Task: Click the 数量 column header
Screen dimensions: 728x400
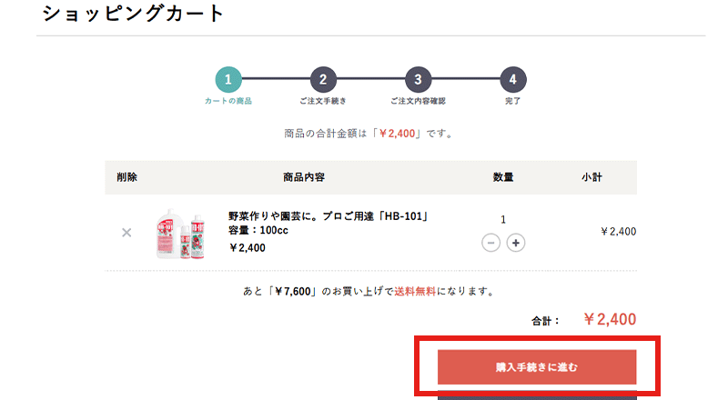Action: click(x=503, y=177)
